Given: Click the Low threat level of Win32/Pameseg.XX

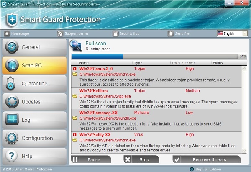Looking at the screenshot, I should (x=189, y=113).
